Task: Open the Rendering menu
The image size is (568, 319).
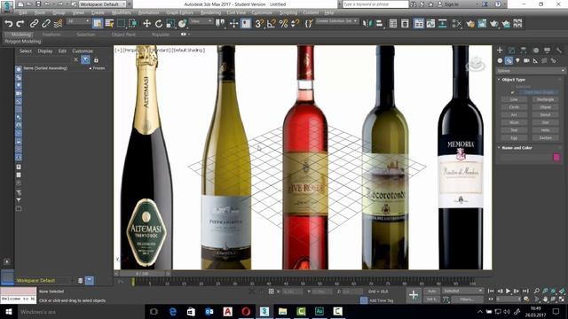Action: 210,12
